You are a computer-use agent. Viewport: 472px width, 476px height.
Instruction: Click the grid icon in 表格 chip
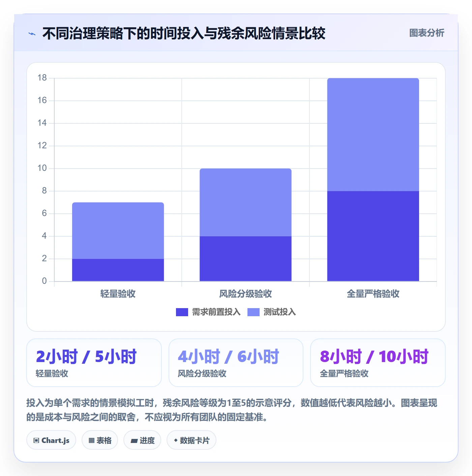pyautogui.click(x=91, y=441)
